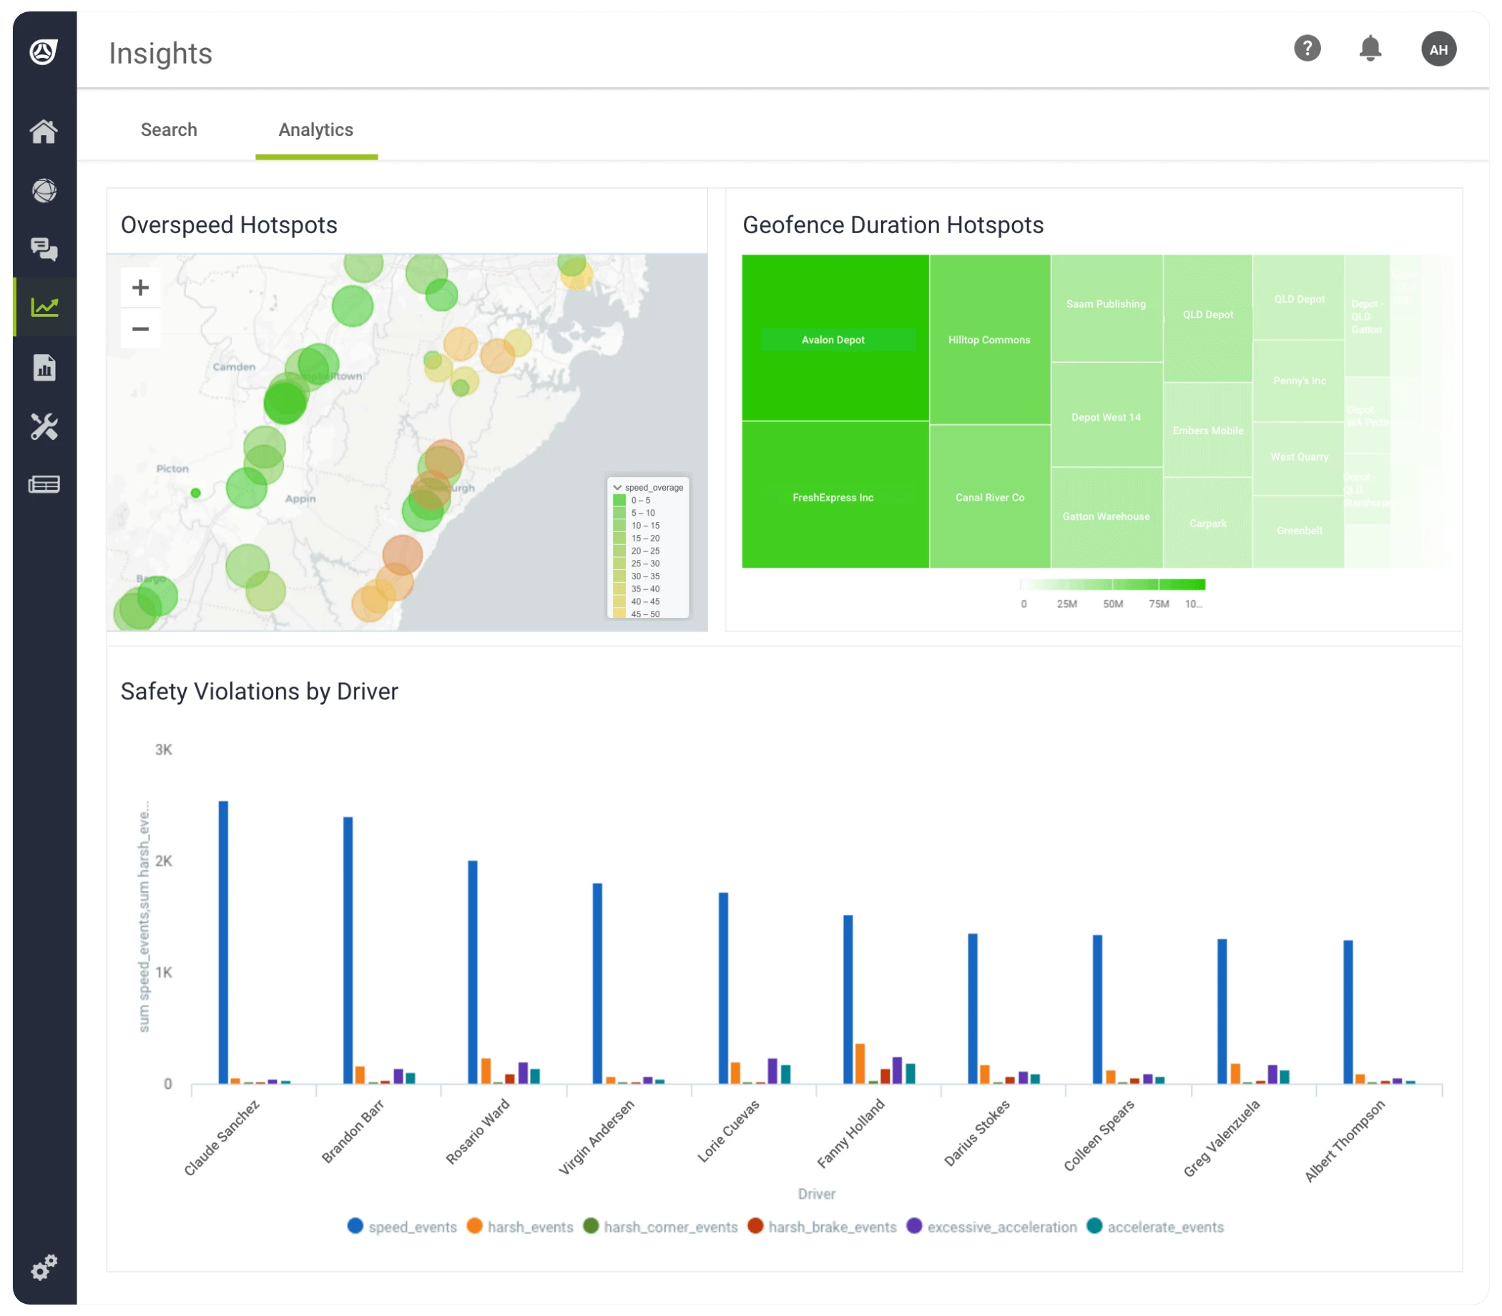
Task: Click the Carpark treemap tile
Action: tap(1207, 523)
